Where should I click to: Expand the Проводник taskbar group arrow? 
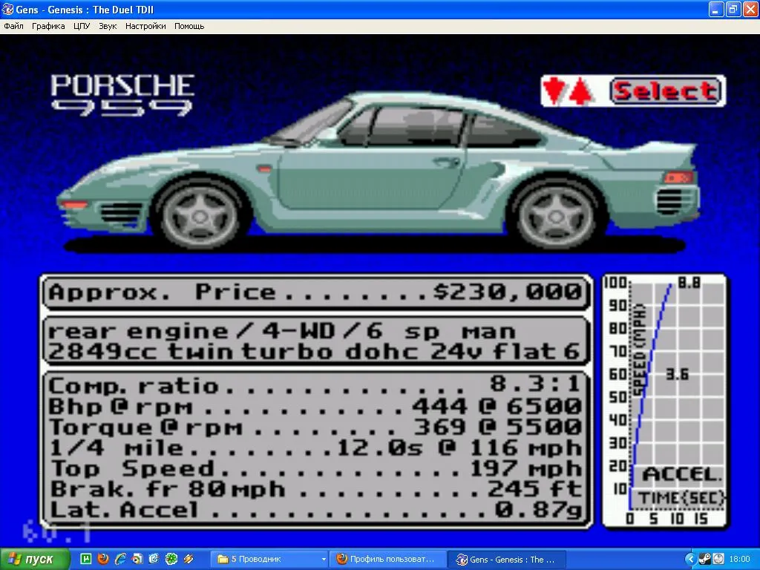point(324,560)
